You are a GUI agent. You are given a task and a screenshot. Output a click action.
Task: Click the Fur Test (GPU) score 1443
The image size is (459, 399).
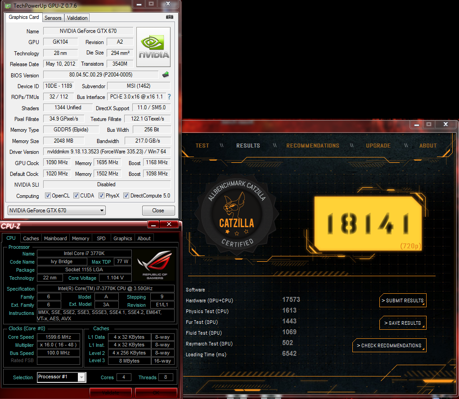289,321
